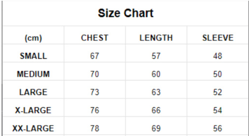Click the X-LARGE sleeve value 54
The width and height of the screenshot is (249, 136).
tap(218, 110)
